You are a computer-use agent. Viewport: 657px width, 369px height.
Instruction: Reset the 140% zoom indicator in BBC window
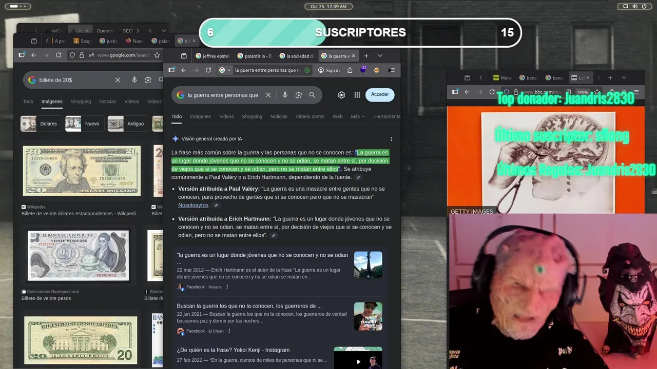pos(583,92)
